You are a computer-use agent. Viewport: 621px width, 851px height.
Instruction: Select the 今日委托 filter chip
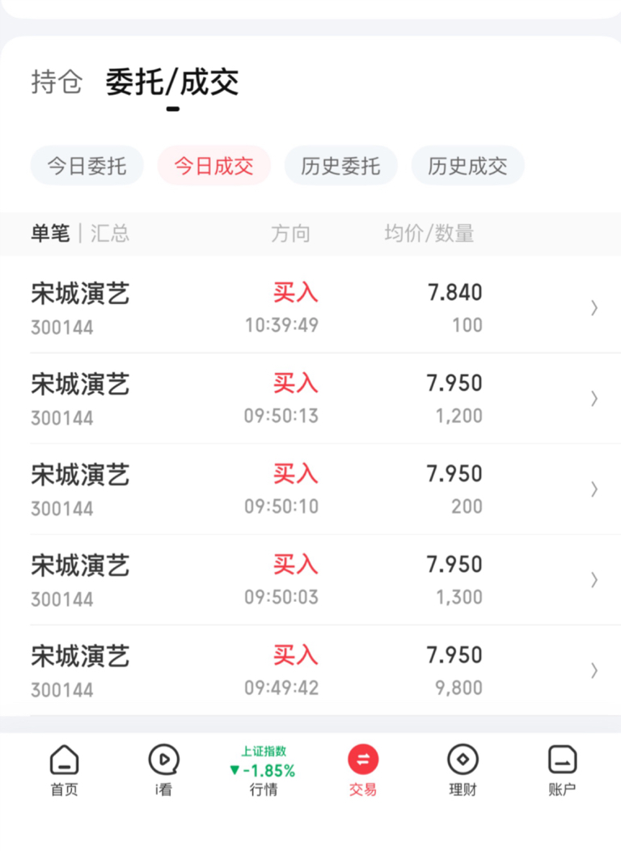[x=87, y=167]
